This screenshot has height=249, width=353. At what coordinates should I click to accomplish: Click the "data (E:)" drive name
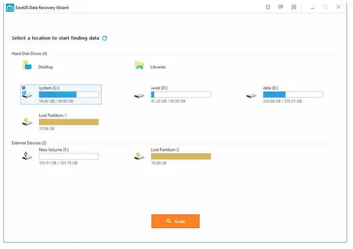271,88
